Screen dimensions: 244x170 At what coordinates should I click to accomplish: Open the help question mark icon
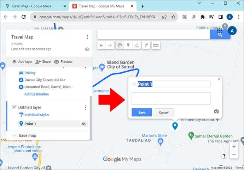click(224, 156)
